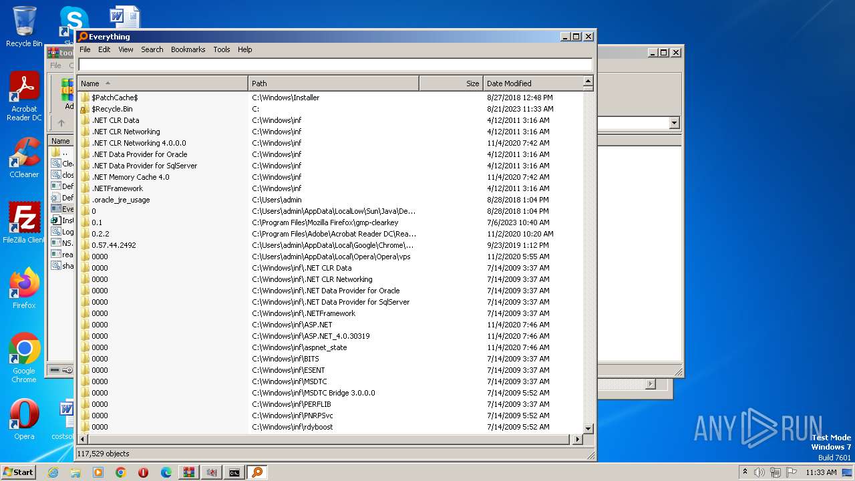Open Internet Explorer from the taskbar
This screenshot has width=855, height=481.
coord(53,472)
